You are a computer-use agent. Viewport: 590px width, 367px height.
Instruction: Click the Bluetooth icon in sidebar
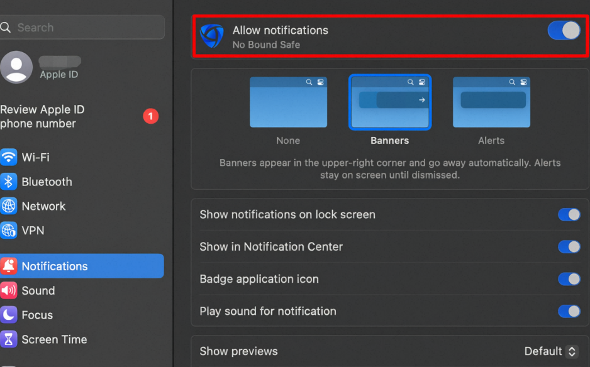(x=8, y=182)
